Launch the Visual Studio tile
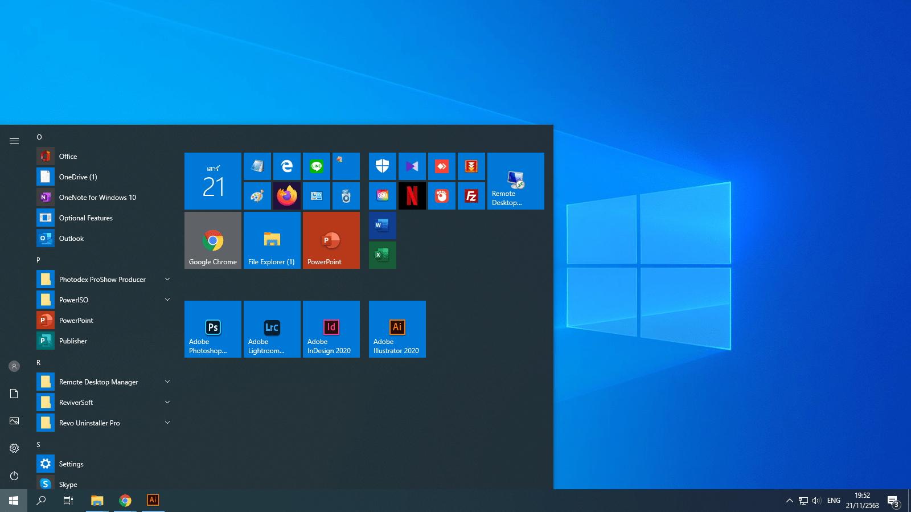 (x=412, y=166)
